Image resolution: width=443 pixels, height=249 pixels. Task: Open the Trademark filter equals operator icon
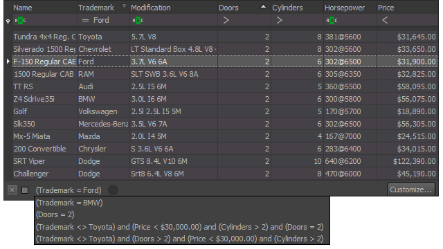click(x=85, y=20)
